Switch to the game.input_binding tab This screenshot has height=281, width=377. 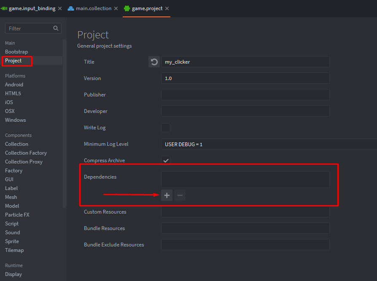click(32, 8)
